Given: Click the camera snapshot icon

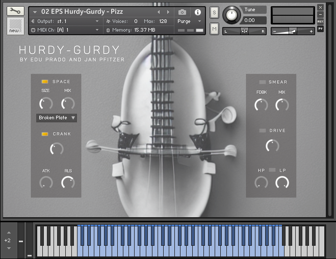Looking at the screenshot, I should 183,12.
